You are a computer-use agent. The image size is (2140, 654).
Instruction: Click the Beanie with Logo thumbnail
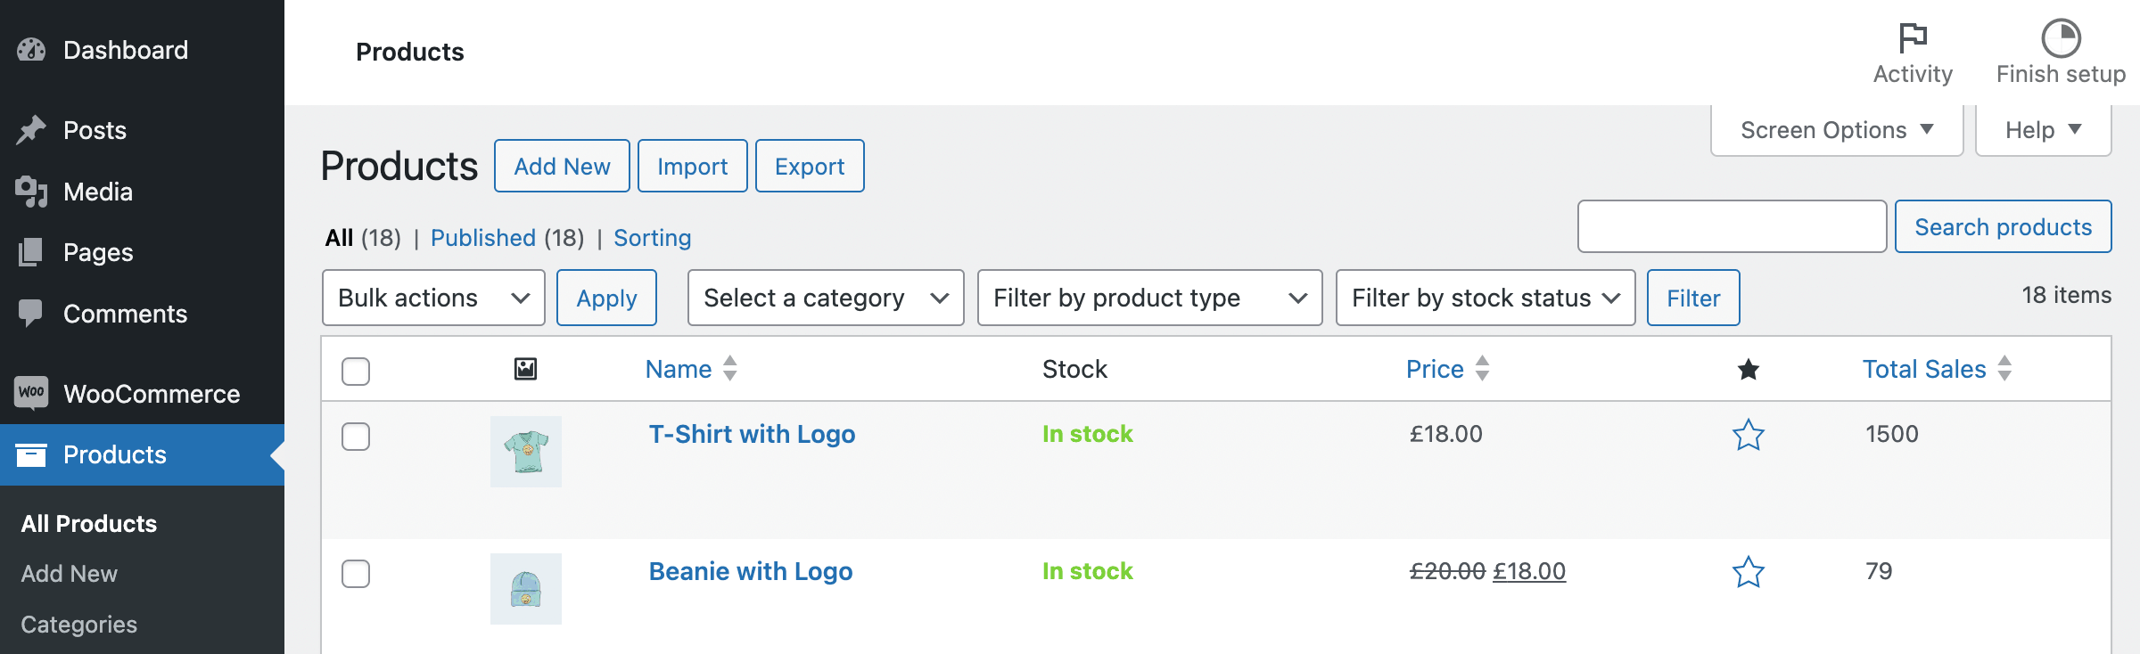point(525,588)
